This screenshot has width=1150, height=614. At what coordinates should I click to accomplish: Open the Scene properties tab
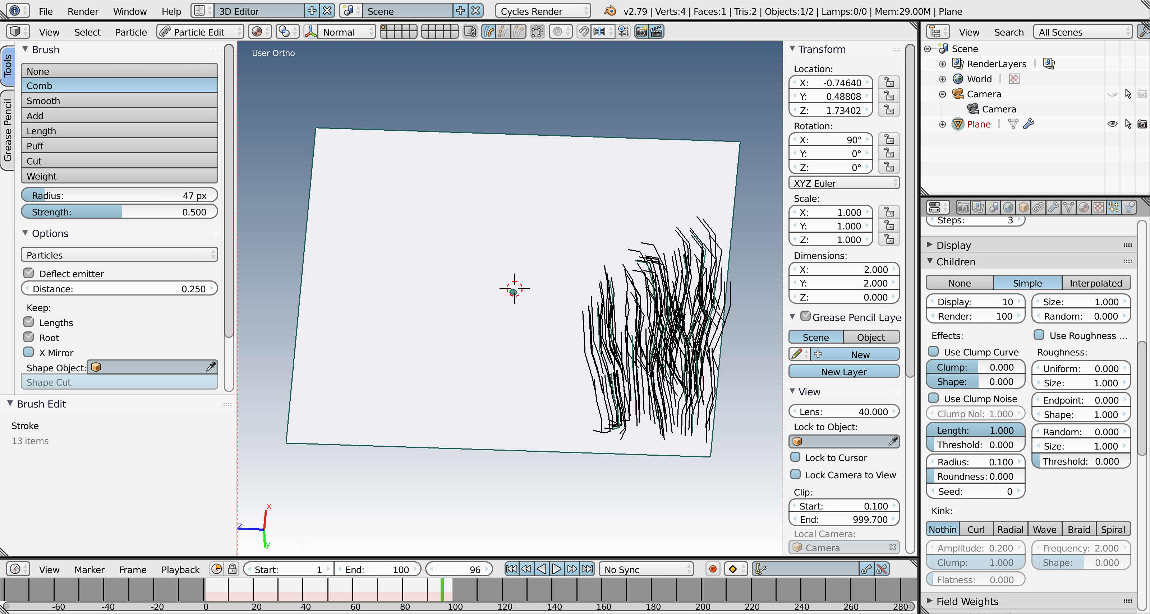point(993,207)
